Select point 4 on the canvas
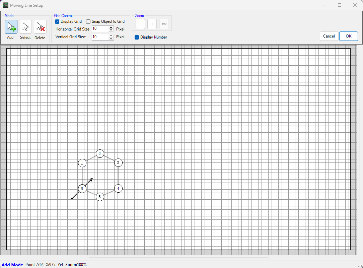The height and width of the screenshot is (268, 363). click(x=118, y=189)
